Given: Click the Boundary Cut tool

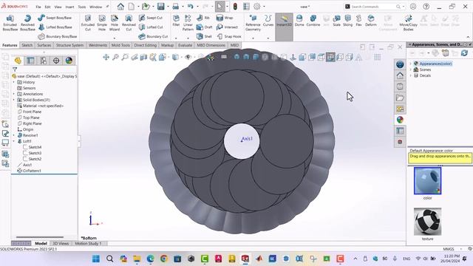Looking at the screenshot, I should [x=153, y=36].
